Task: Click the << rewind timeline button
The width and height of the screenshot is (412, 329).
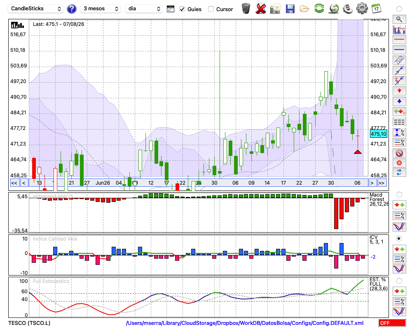Action: pyautogui.click(x=14, y=183)
